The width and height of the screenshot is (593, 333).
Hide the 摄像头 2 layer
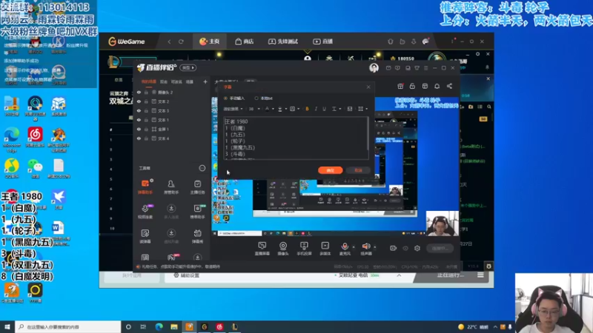click(139, 92)
